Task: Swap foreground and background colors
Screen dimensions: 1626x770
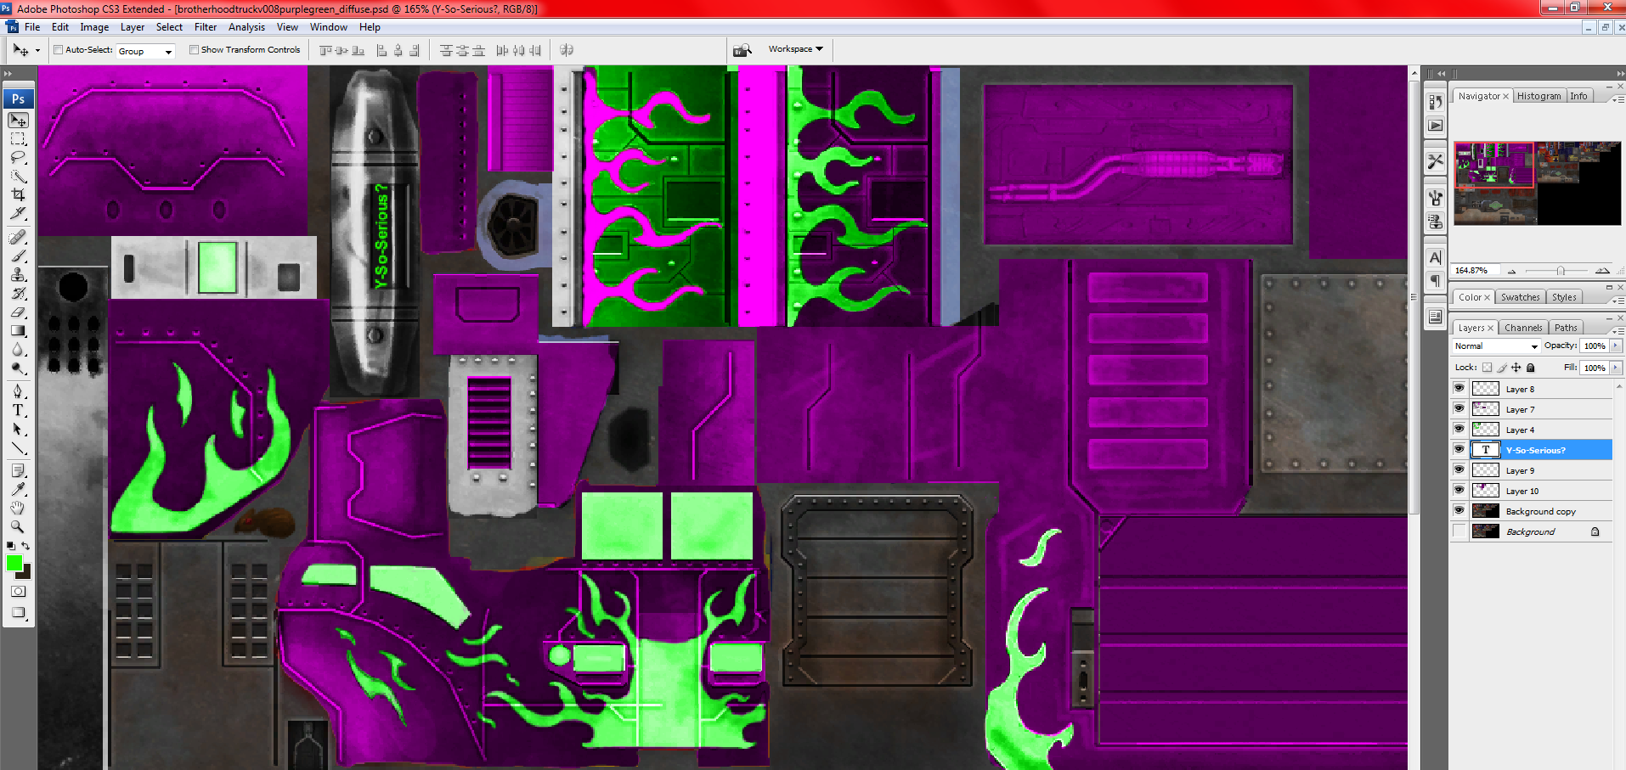Action: tap(26, 546)
